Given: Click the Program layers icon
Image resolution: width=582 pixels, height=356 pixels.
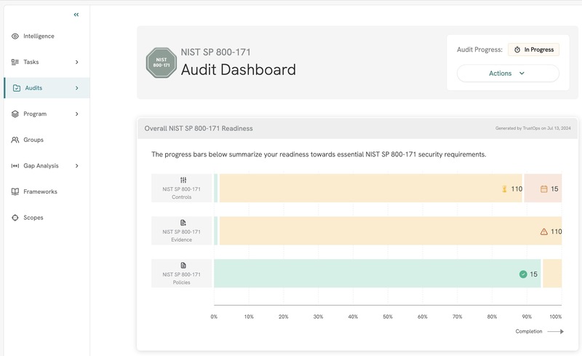Looking at the screenshot, I should [15, 114].
